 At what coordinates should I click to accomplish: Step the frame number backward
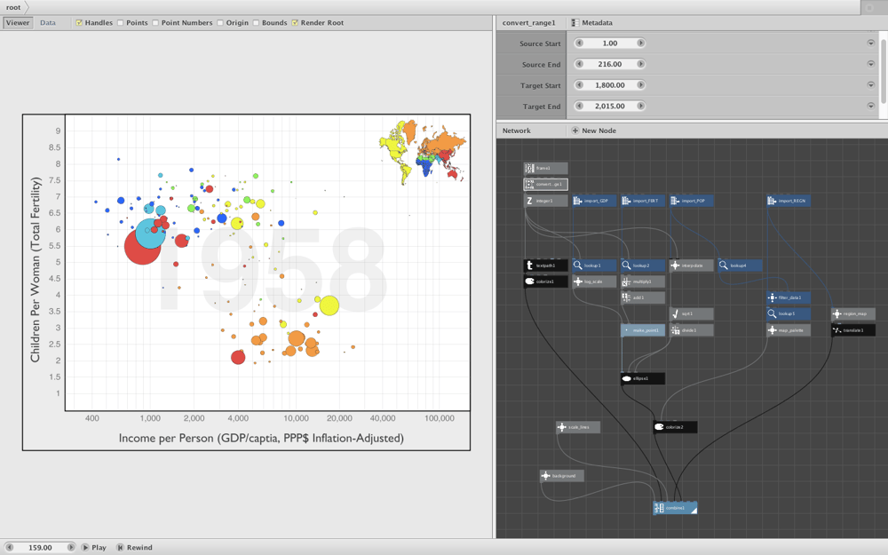(x=9, y=548)
